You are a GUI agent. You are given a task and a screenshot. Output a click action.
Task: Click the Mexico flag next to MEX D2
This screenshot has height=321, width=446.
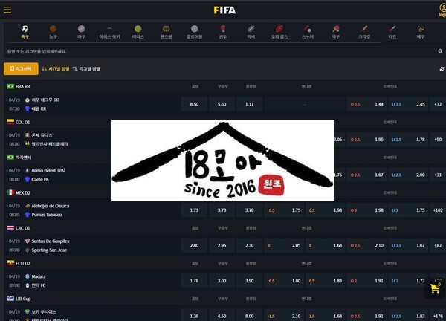click(10, 192)
